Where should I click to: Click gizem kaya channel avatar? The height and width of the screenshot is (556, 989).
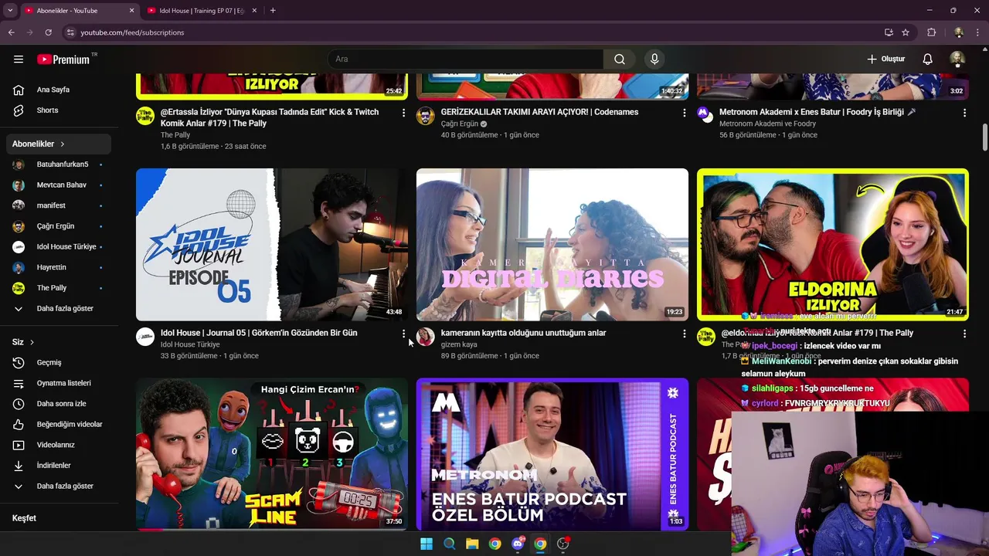[x=426, y=337]
